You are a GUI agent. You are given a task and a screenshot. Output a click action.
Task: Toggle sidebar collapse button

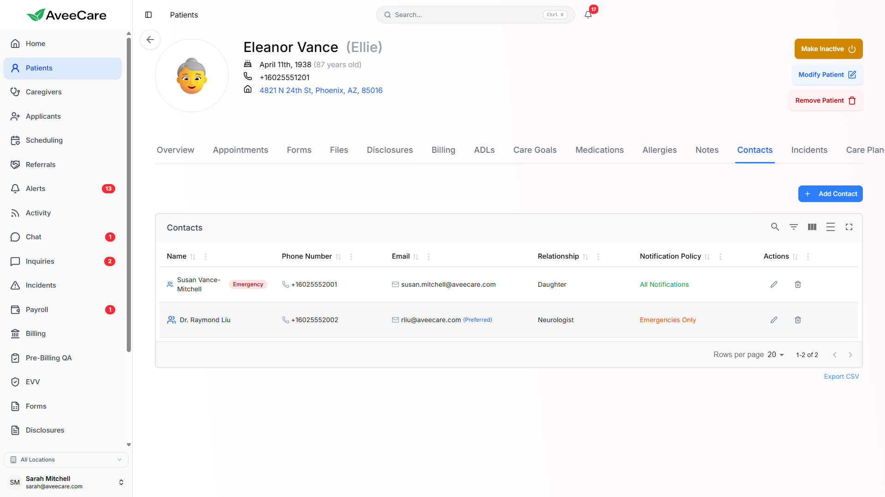tap(148, 15)
